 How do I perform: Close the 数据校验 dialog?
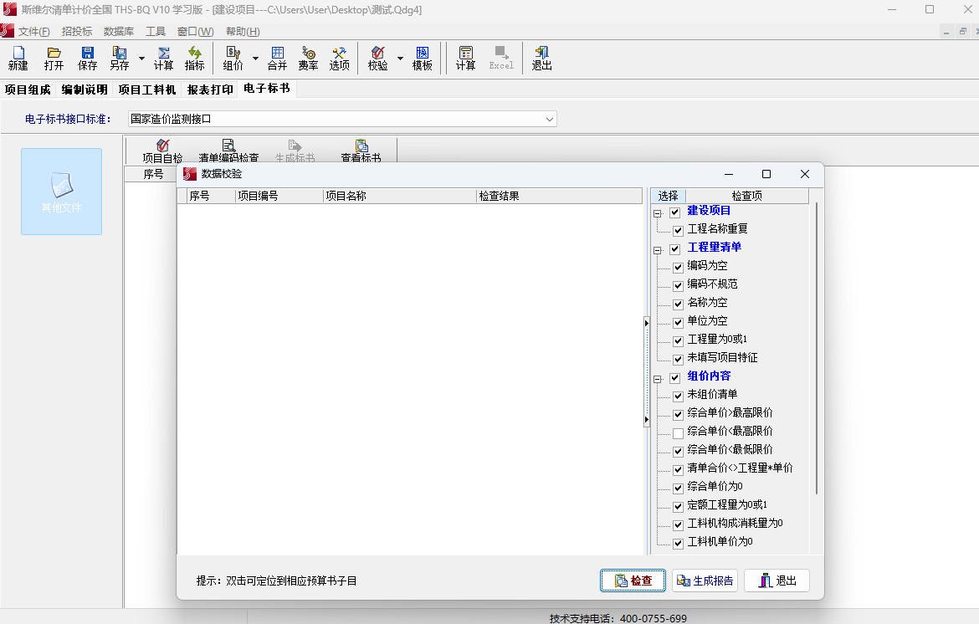(x=805, y=174)
